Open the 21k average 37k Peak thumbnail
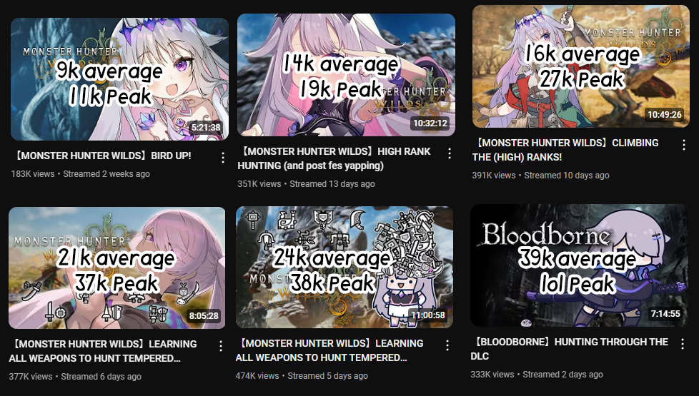The image size is (699, 396). coord(116,268)
